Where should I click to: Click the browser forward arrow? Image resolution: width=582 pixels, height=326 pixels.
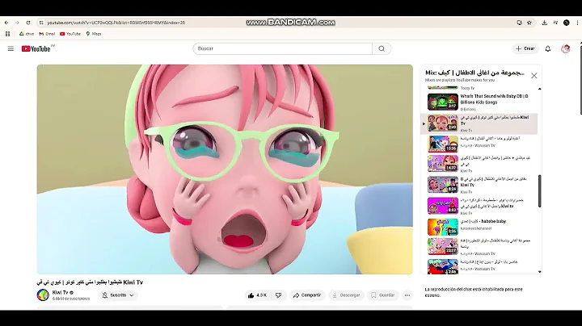(x=17, y=23)
